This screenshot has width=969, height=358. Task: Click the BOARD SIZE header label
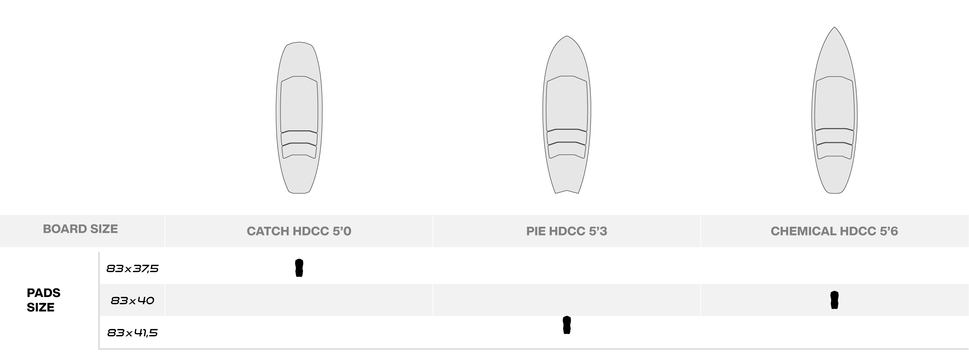click(x=80, y=229)
